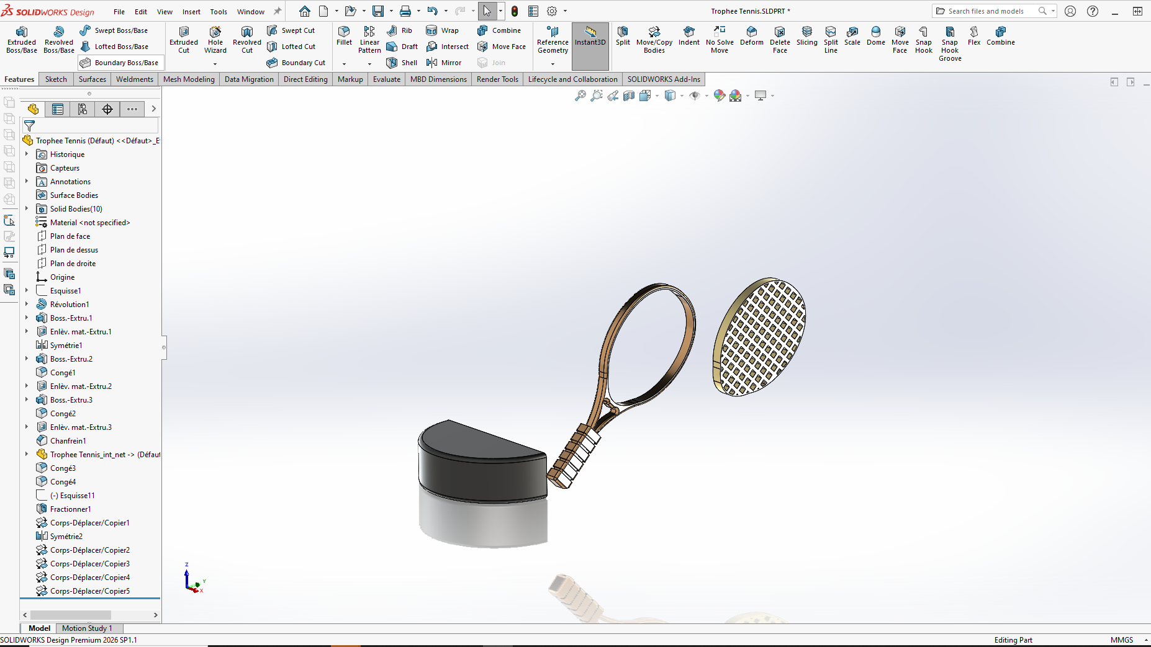Click the Mirror tool
1151x647 pixels.
pyautogui.click(x=443, y=63)
